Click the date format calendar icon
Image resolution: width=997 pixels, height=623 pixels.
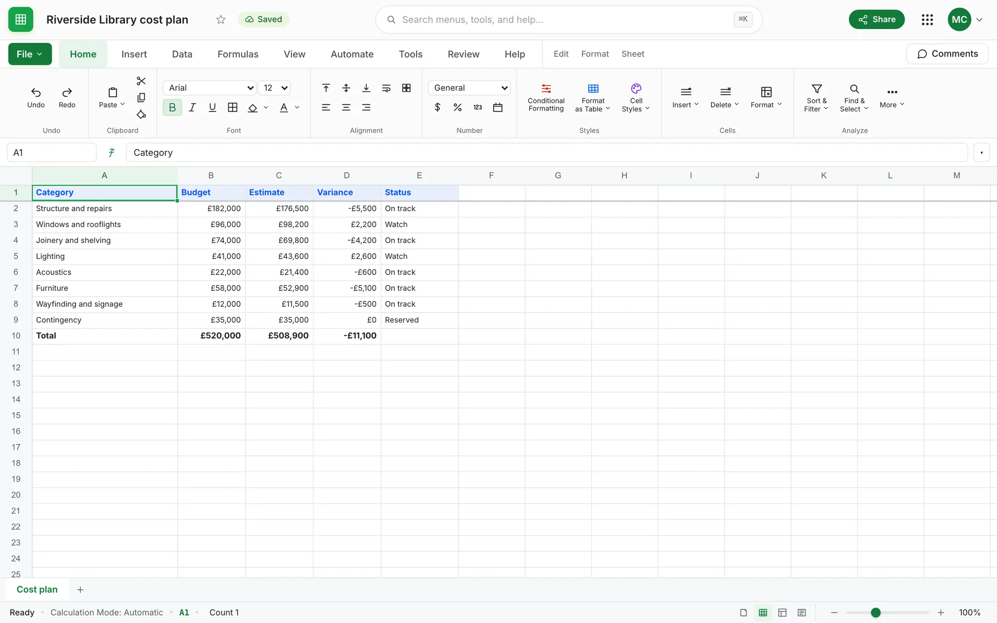[498, 107]
